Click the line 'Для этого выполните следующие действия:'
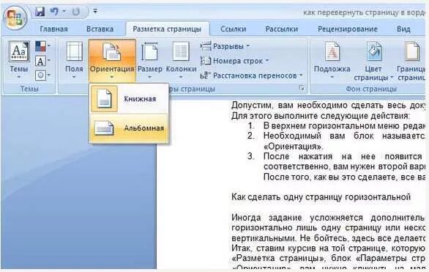The width and height of the screenshot is (429, 272). coord(321,116)
